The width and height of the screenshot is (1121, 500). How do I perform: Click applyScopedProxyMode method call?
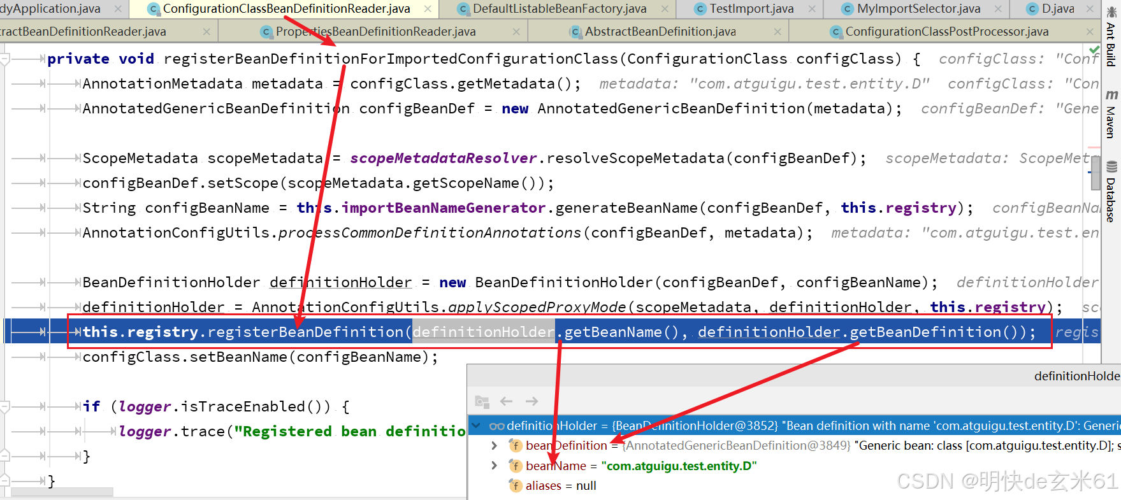click(537, 307)
